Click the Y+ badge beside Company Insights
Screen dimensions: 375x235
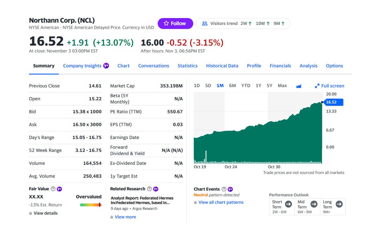click(x=106, y=66)
